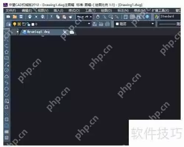The height and width of the screenshot is (147, 184).
Task: Create a new drawing from Standard toolbar
Action: 8,17
